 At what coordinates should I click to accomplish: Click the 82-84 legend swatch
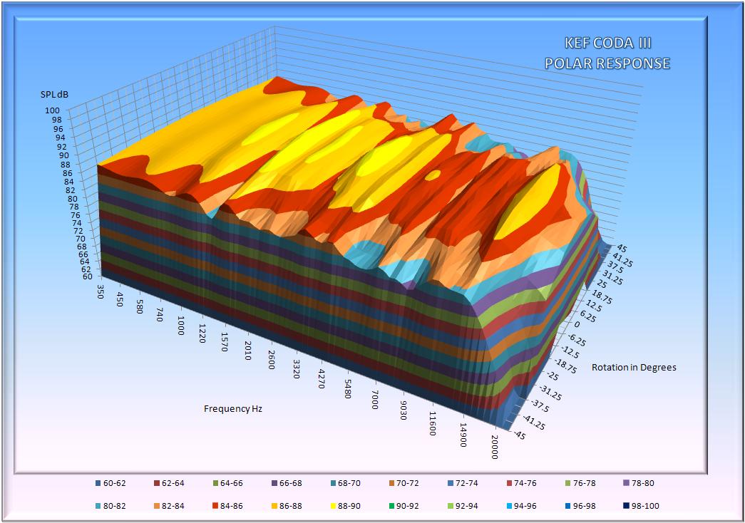pyautogui.click(x=157, y=506)
